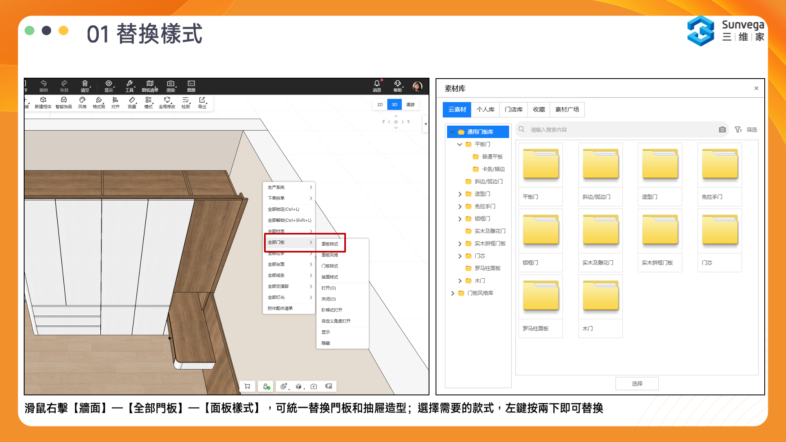Select the 格式刷 format painter tool

(x=99, y=100)
